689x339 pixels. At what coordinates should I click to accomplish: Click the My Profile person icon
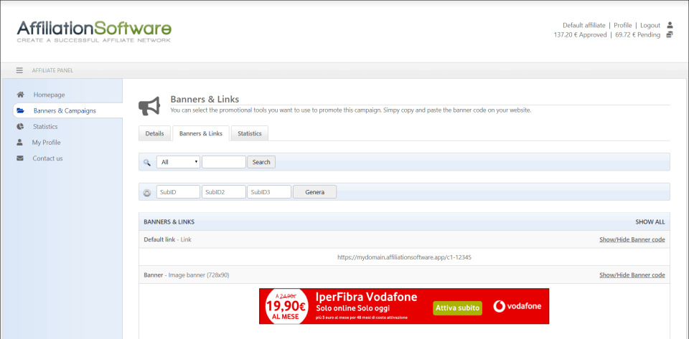(x=20, y=143)
